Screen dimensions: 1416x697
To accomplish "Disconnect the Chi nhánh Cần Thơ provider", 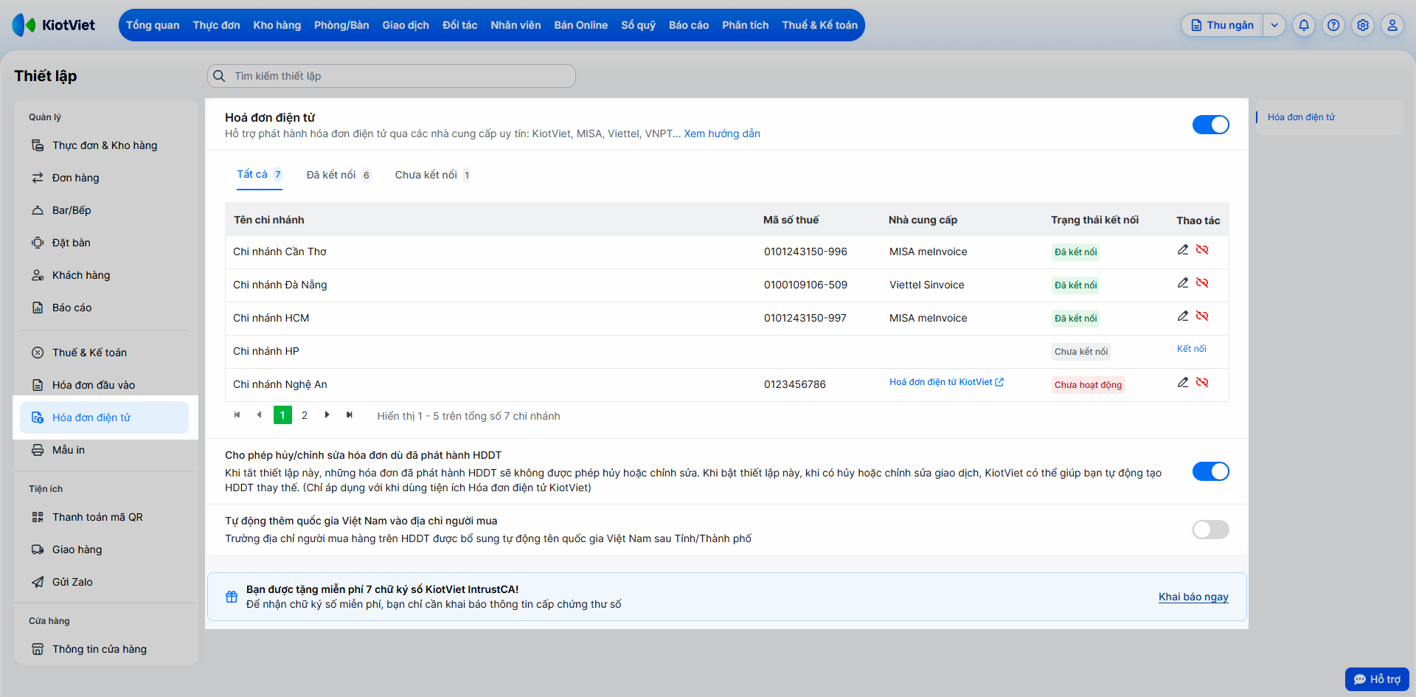I will pos(1202,250).
